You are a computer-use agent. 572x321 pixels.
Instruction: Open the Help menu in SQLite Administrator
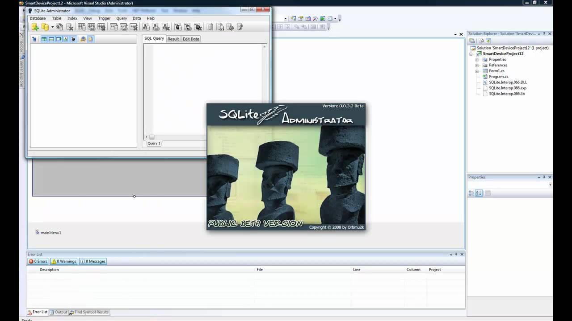[151, 18]
